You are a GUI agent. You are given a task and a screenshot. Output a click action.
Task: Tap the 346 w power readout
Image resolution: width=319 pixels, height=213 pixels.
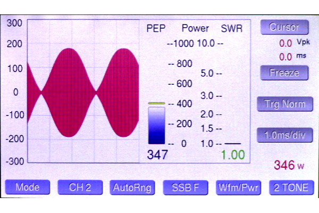[x=289, y=165]
